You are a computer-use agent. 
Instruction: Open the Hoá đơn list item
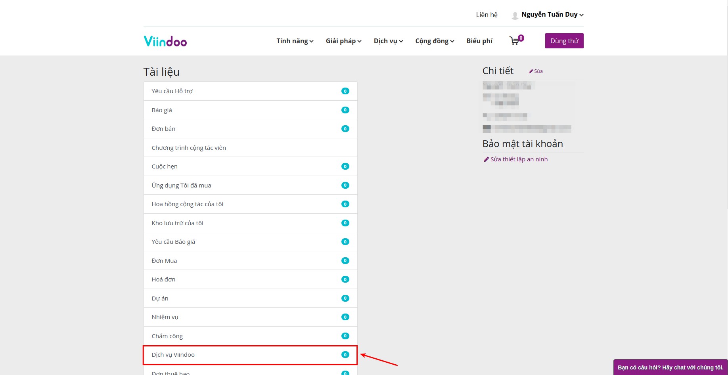tap(163, 279)
